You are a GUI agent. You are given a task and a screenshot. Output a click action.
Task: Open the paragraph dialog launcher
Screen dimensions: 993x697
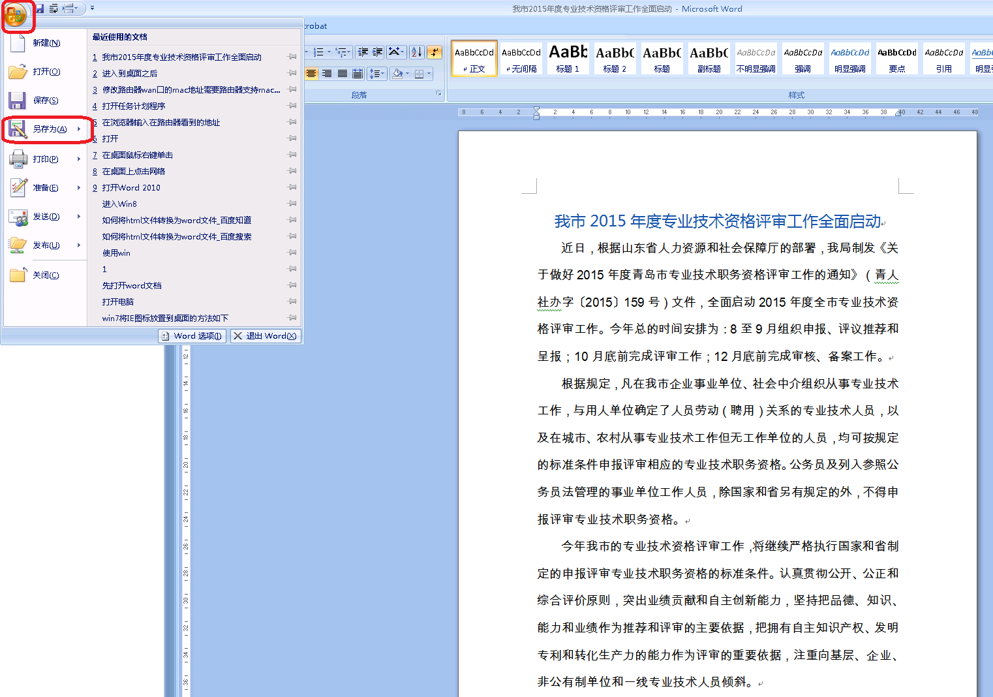pos(439,94)
